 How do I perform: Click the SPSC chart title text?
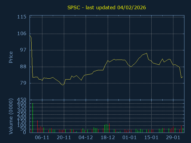[x=107, y=8]
